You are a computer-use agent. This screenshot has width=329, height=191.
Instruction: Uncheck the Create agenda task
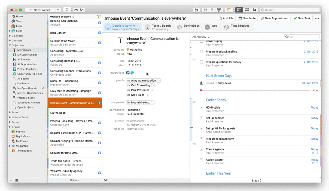[202, 149]
